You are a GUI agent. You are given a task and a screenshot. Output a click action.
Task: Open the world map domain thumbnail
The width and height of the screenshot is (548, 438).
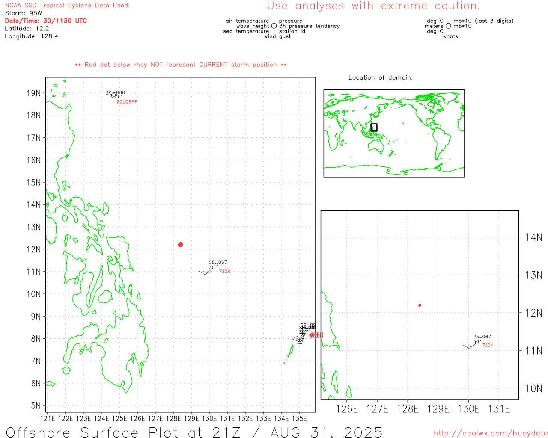pos(394,133)
